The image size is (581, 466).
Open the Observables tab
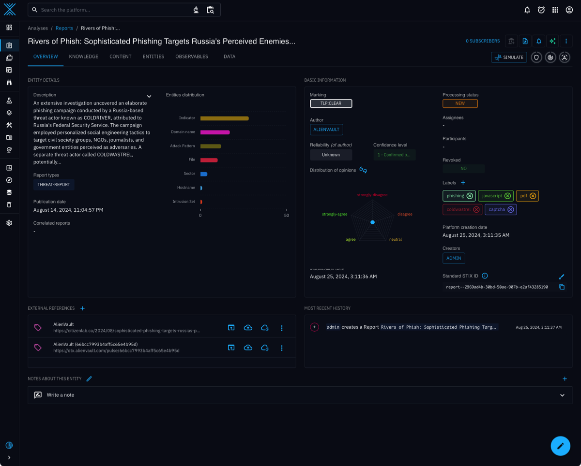tap(192, 57)
